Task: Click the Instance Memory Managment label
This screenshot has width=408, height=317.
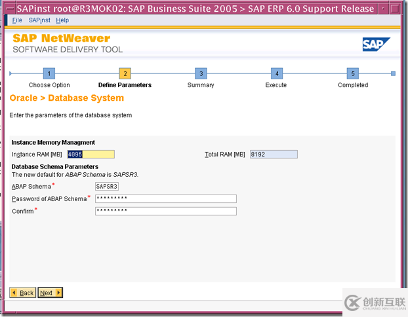Action: pos(53,142)
